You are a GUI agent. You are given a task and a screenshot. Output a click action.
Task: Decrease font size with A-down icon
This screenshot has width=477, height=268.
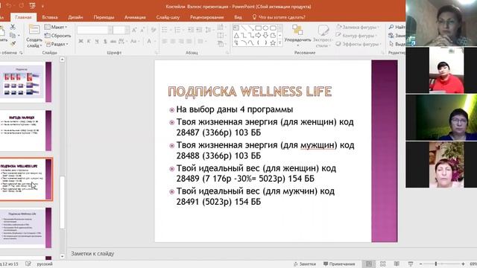coord(142,30)
